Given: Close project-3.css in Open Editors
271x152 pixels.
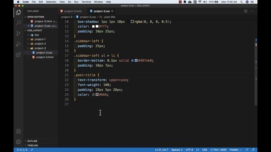Looking at the screenshot, I should point(28,26).
